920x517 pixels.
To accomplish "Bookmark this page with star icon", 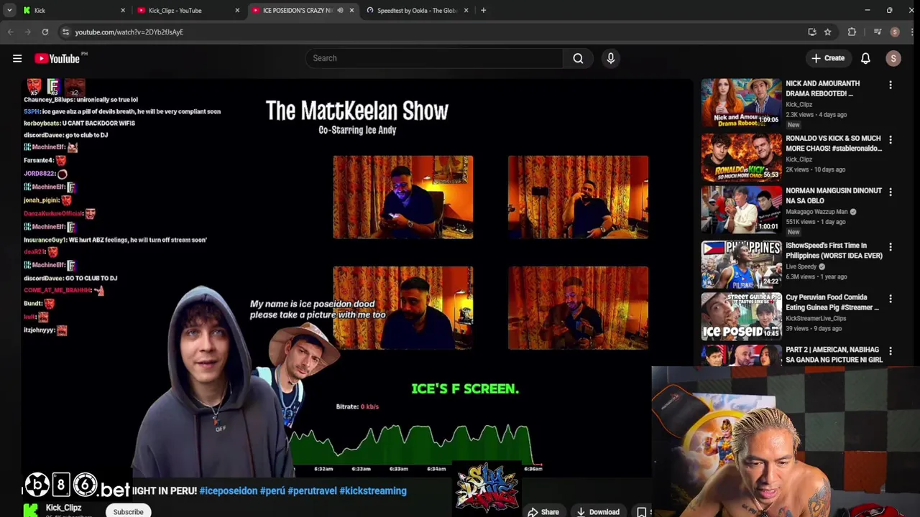I will coord(827,32).
